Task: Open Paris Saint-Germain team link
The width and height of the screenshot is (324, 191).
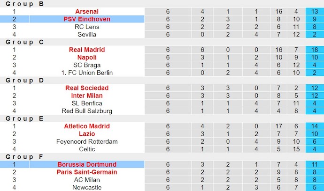Action: (87, 172)
